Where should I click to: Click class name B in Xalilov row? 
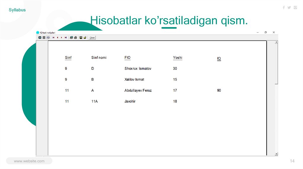pos(93,79)
